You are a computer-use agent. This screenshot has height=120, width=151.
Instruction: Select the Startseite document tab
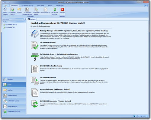(x=32, y=19)
